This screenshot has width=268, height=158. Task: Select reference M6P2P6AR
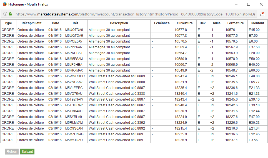74,47
